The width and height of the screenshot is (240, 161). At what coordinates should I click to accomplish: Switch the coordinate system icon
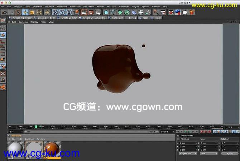(76, 13)
